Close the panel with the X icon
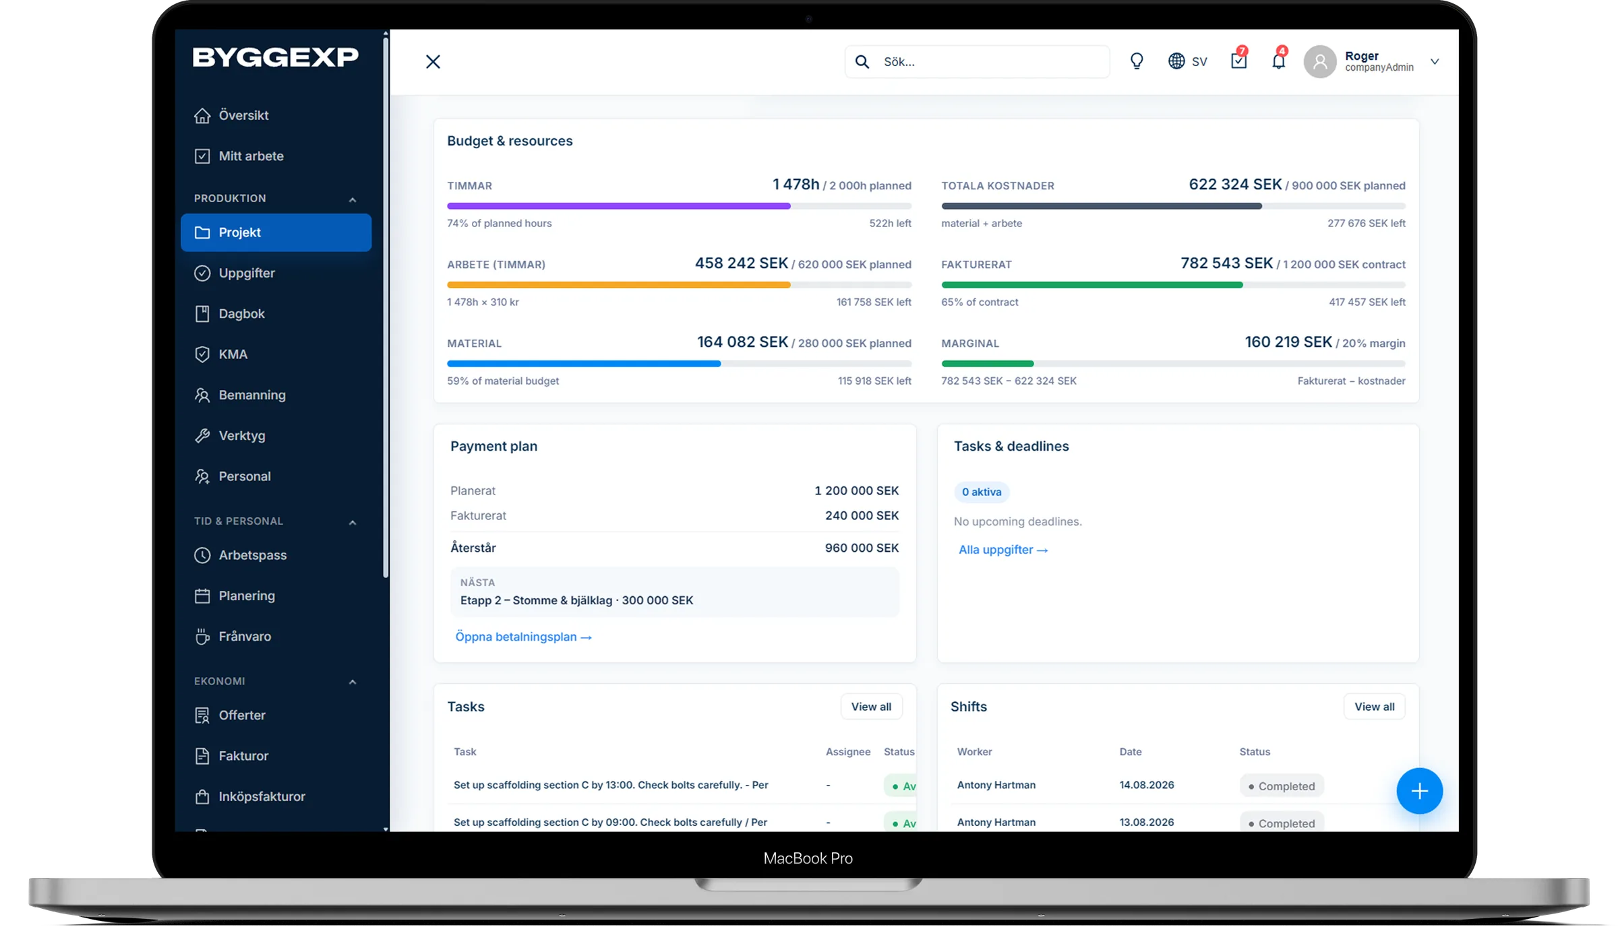The height and width of the screenshot is (927, 1618). pos(433,62)
